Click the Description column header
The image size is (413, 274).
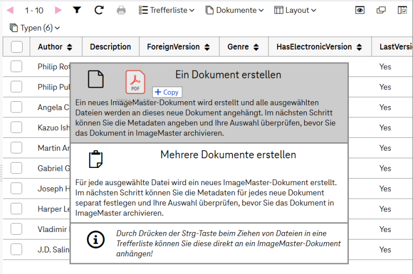click(111, 47)
